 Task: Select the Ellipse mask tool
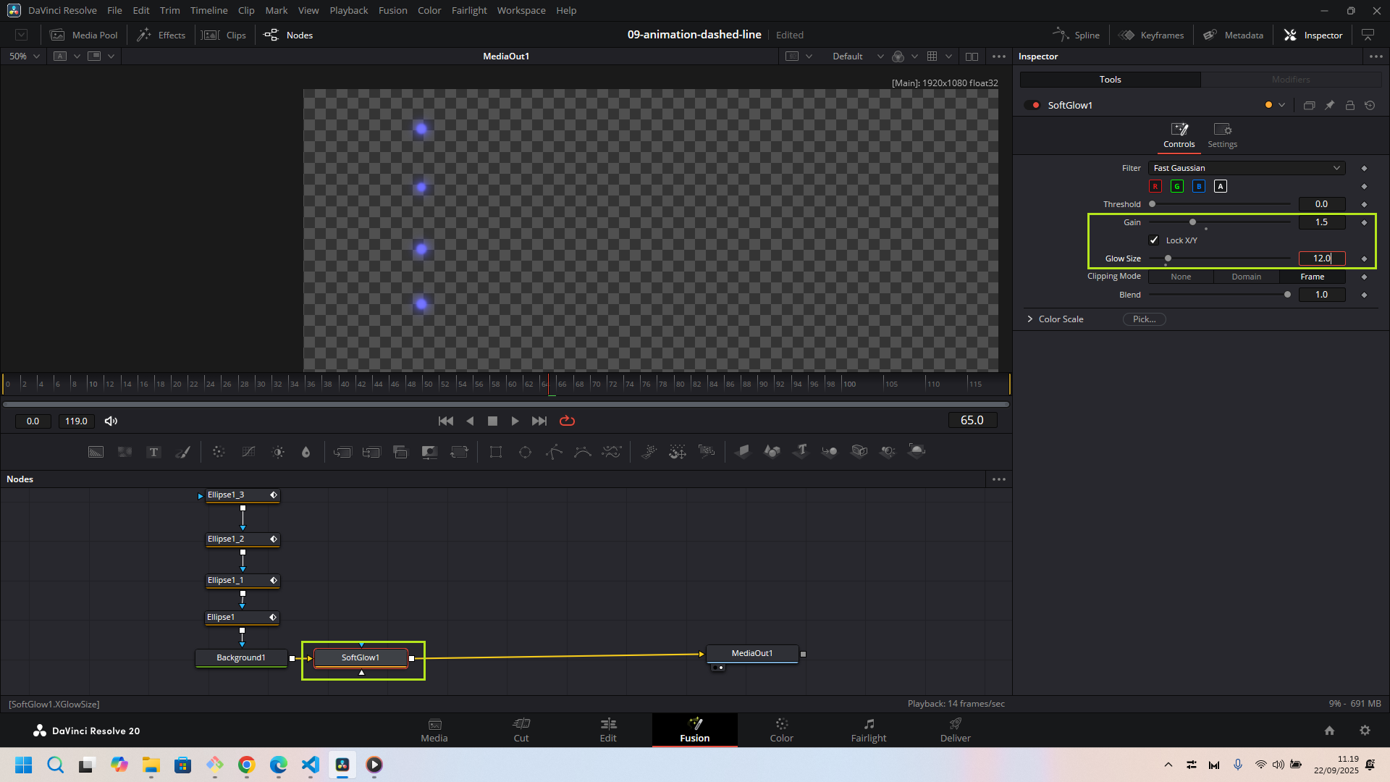pyautogui.click(x=526, y=453)
